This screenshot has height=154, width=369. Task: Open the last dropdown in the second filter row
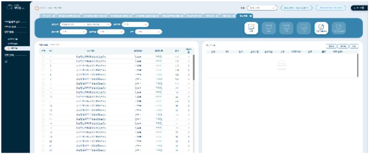pos(148,32)
